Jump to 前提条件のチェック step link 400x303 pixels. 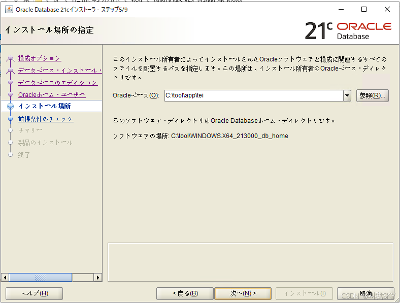pyautogui.click(x=46, y=119)
